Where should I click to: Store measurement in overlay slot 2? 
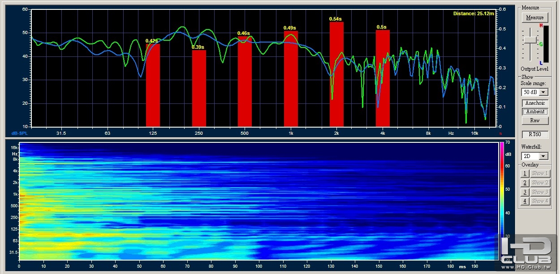pos(525,183)
